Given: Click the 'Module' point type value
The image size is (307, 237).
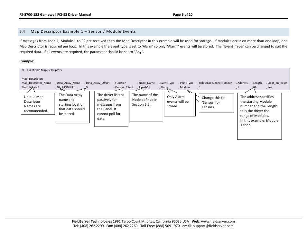Looking at the screenshot, I should click(x=185, y=87).
